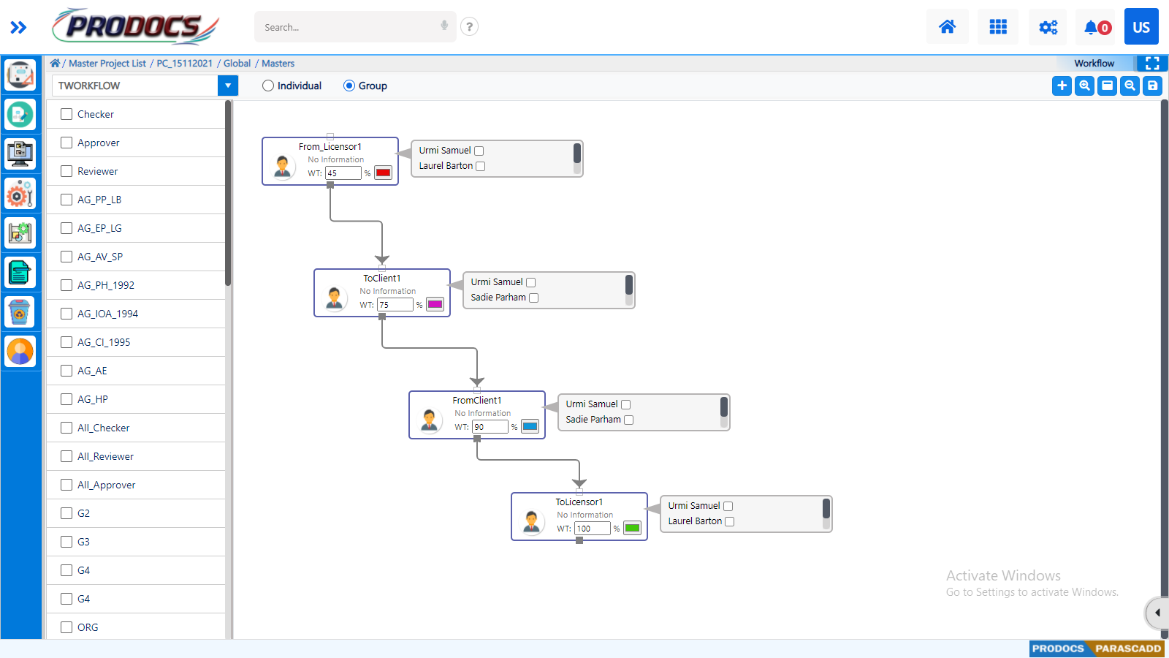Open the user profile icon in sidebar
Image resolution: width=1169 pixels, height=658 pixels.
tap(20, 351)
